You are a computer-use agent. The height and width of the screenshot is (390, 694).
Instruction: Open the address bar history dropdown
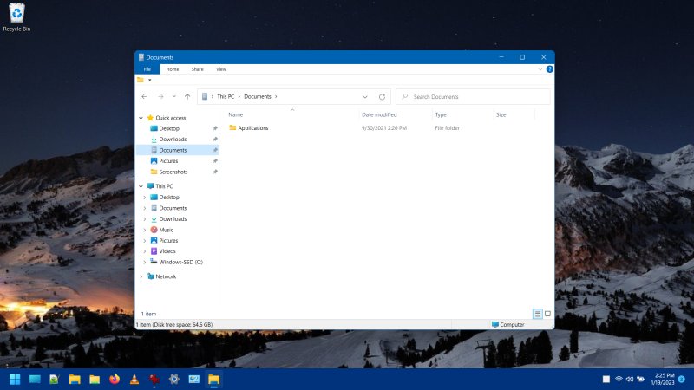click(x=365, y=97)
